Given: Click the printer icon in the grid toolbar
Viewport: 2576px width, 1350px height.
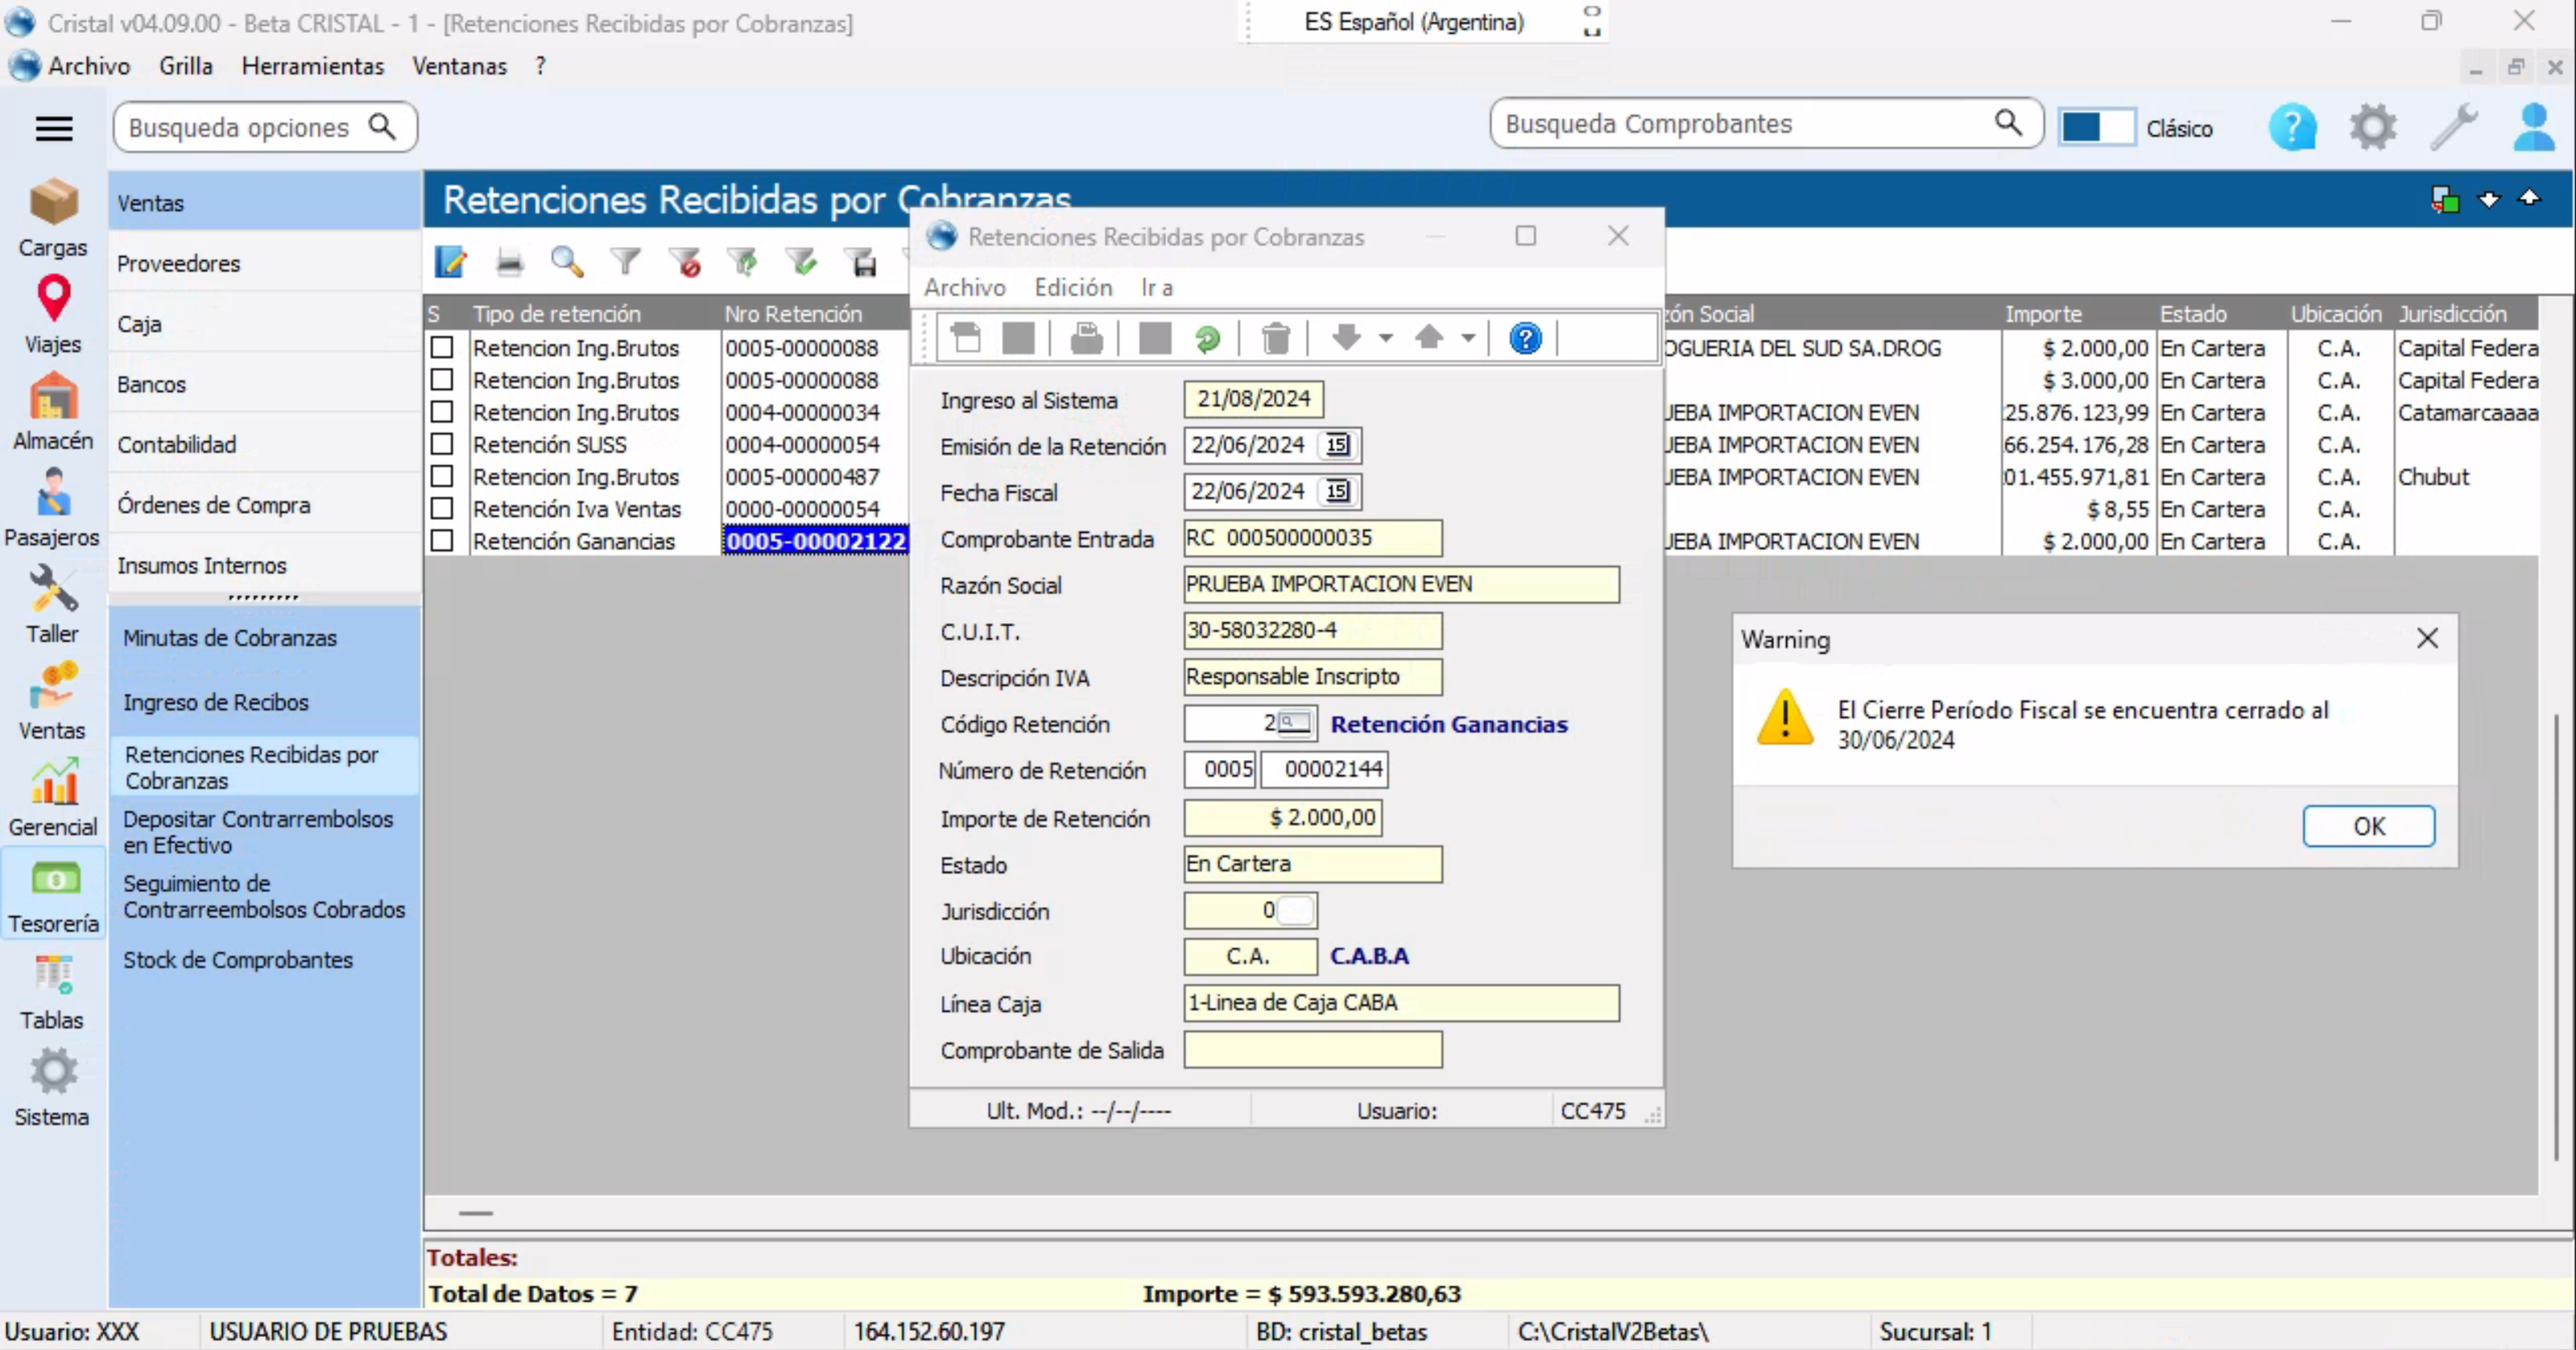Looking at the screenshot, I should pos(509,263).
